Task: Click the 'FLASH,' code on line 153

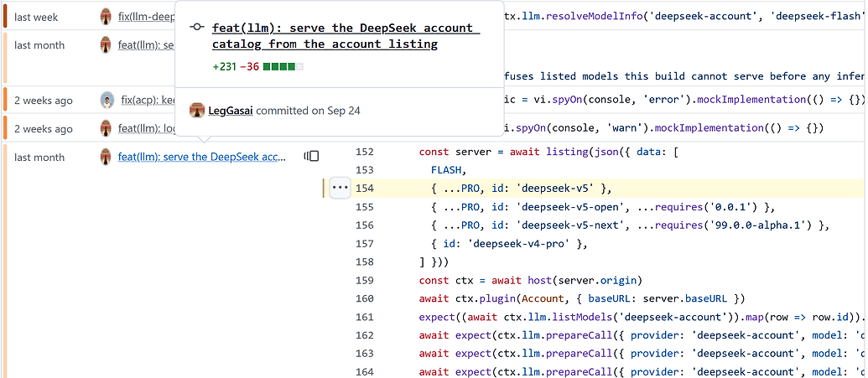Action: 449,170
